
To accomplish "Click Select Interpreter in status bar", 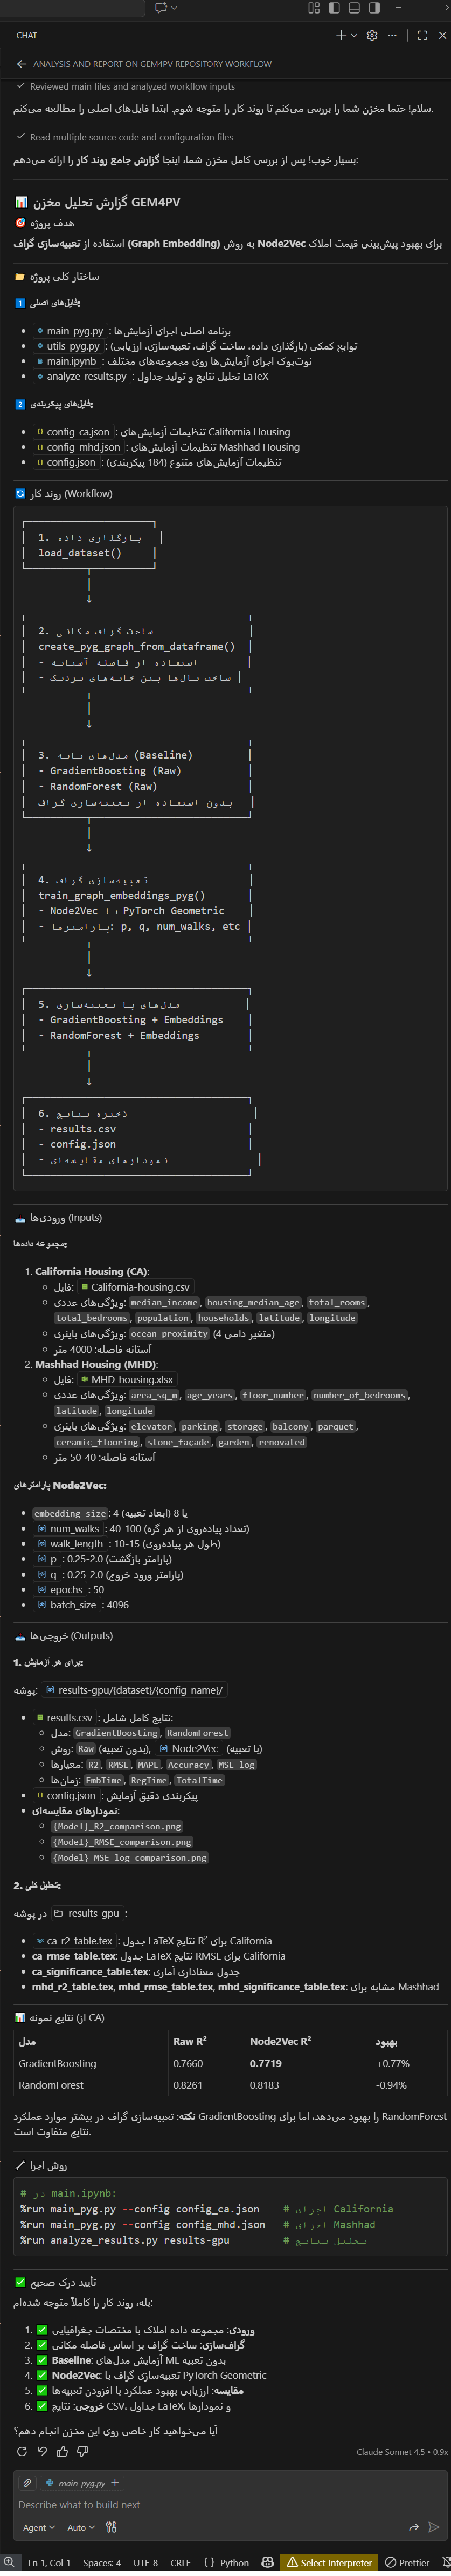I will pos(329,2562).
